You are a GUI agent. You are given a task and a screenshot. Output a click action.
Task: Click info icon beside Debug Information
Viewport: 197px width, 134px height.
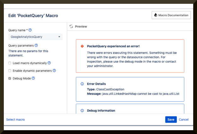82,111
